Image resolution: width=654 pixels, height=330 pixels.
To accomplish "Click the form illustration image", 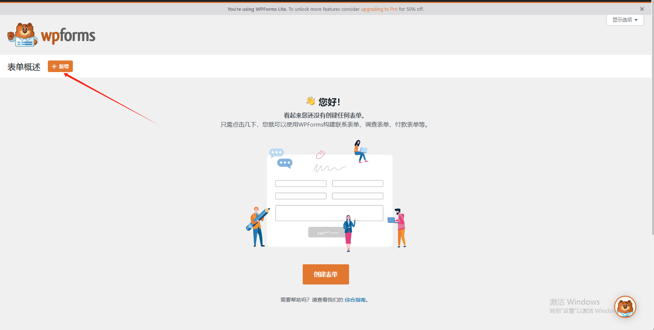I will click(x=326, y=196).
